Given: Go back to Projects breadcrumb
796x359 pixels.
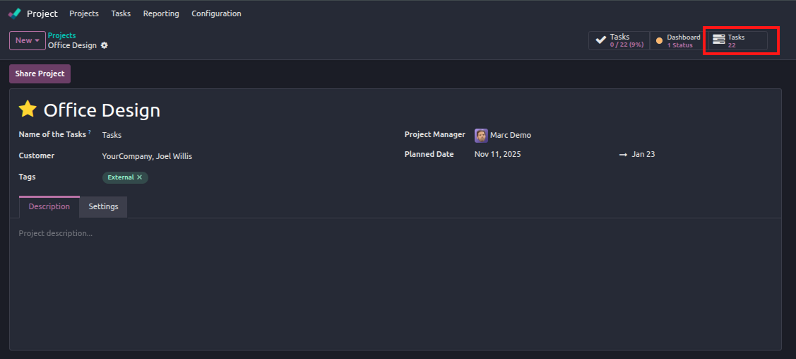Looking at the screenshot, I should tap(61, 35).
